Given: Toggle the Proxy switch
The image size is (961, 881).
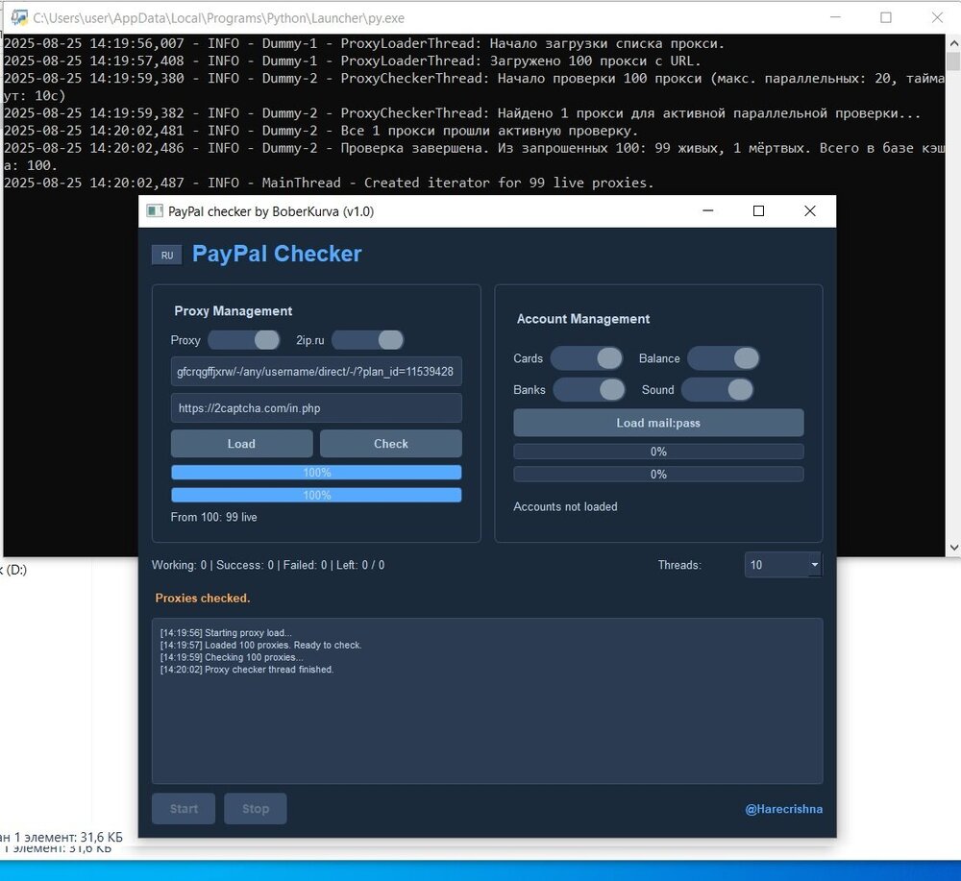Looking at the screenshot, I should tap(244, 340).
